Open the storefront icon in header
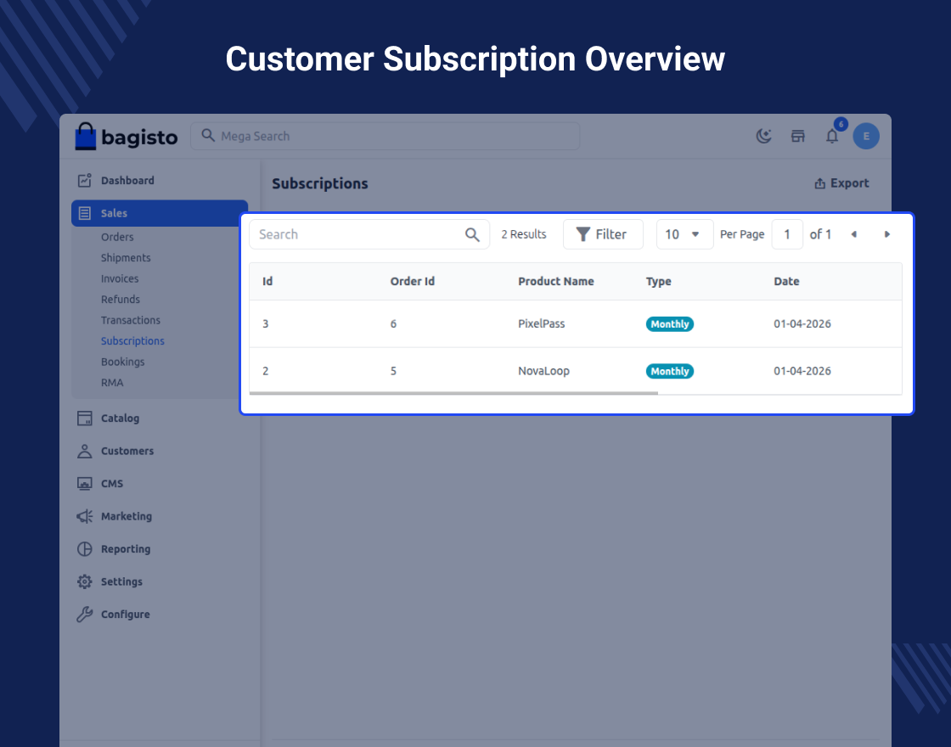 [x=798, y=136]
